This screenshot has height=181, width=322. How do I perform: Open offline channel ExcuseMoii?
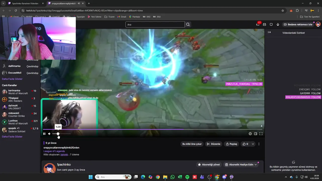(20, 73)
